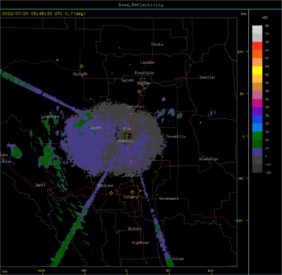Click the Sundre label
This screenshot has height=275, width=282.
click(96, 128)
